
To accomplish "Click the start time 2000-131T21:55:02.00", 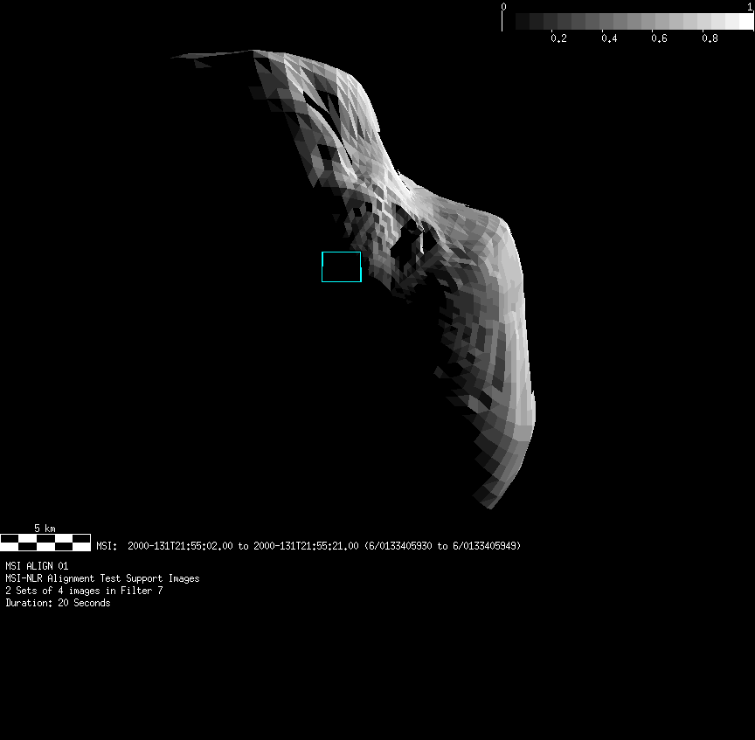I will (x=180, y=546).
